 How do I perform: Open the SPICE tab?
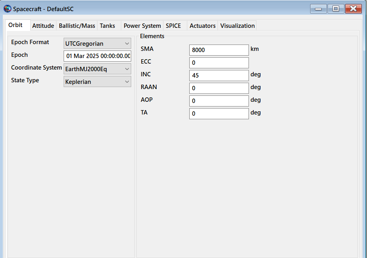(x=173, y=26)
